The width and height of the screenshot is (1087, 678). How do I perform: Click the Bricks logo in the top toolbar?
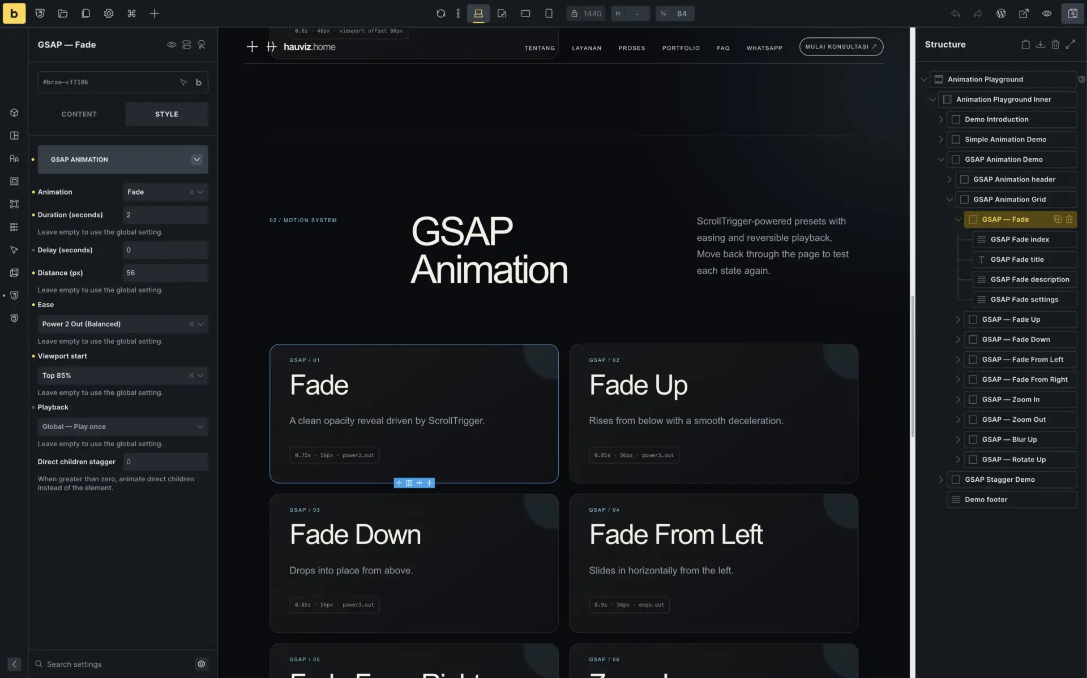14,14
